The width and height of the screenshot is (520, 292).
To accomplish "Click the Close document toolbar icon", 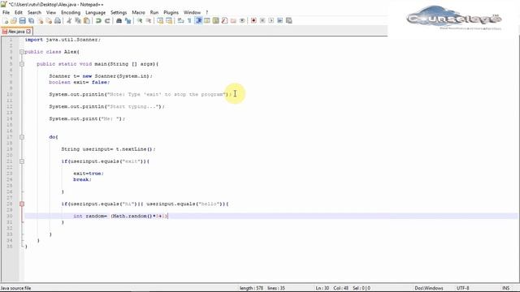I will 41,20.
